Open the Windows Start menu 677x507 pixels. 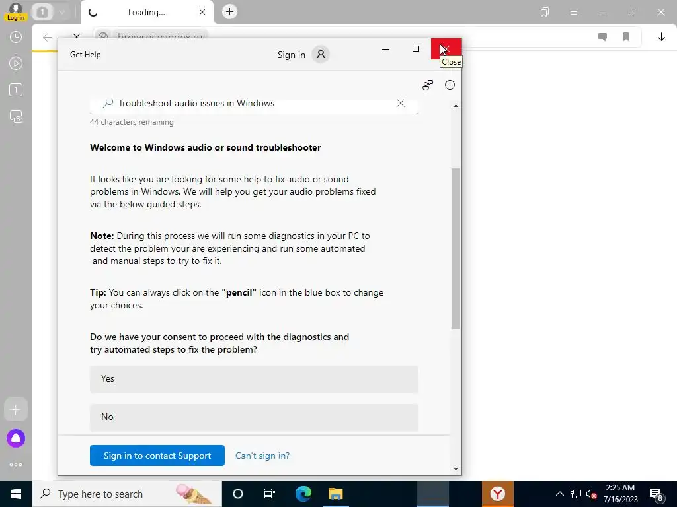pos(16,494)
